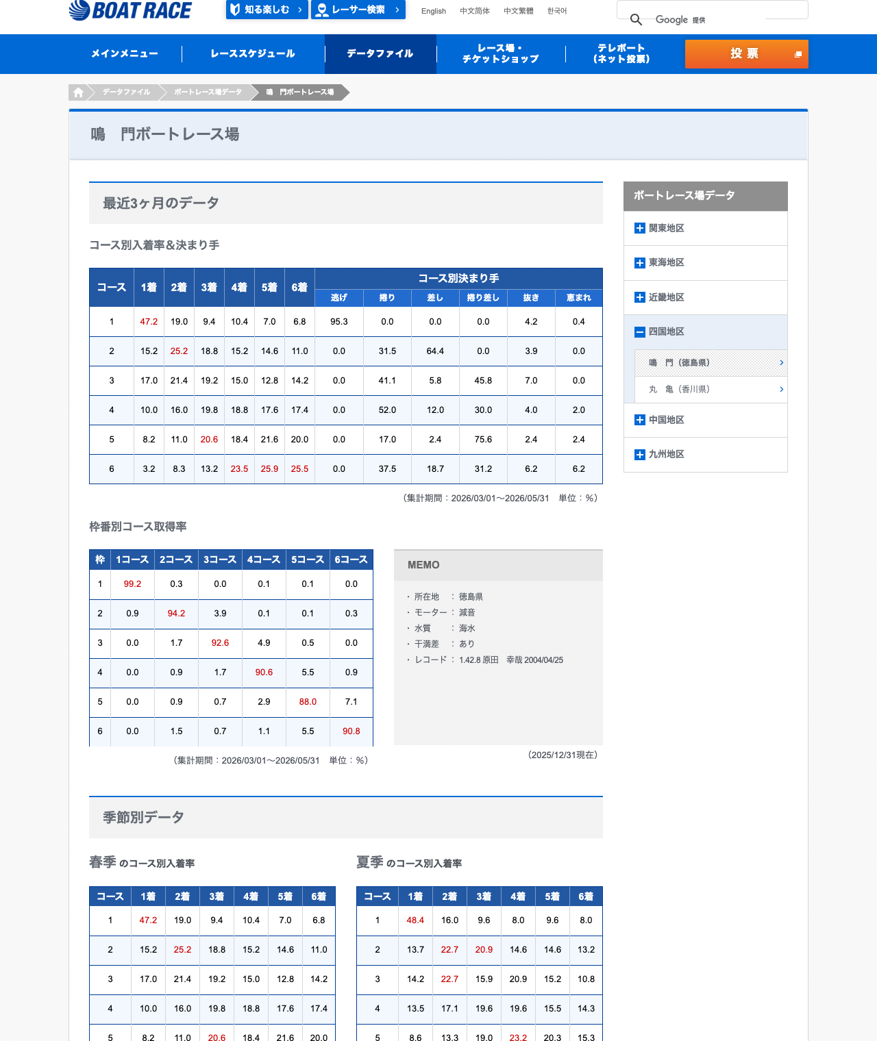Click 90.8 value in 枠番別 table
The height and width of the screenshot is (1041, 877).
[351, 731]
